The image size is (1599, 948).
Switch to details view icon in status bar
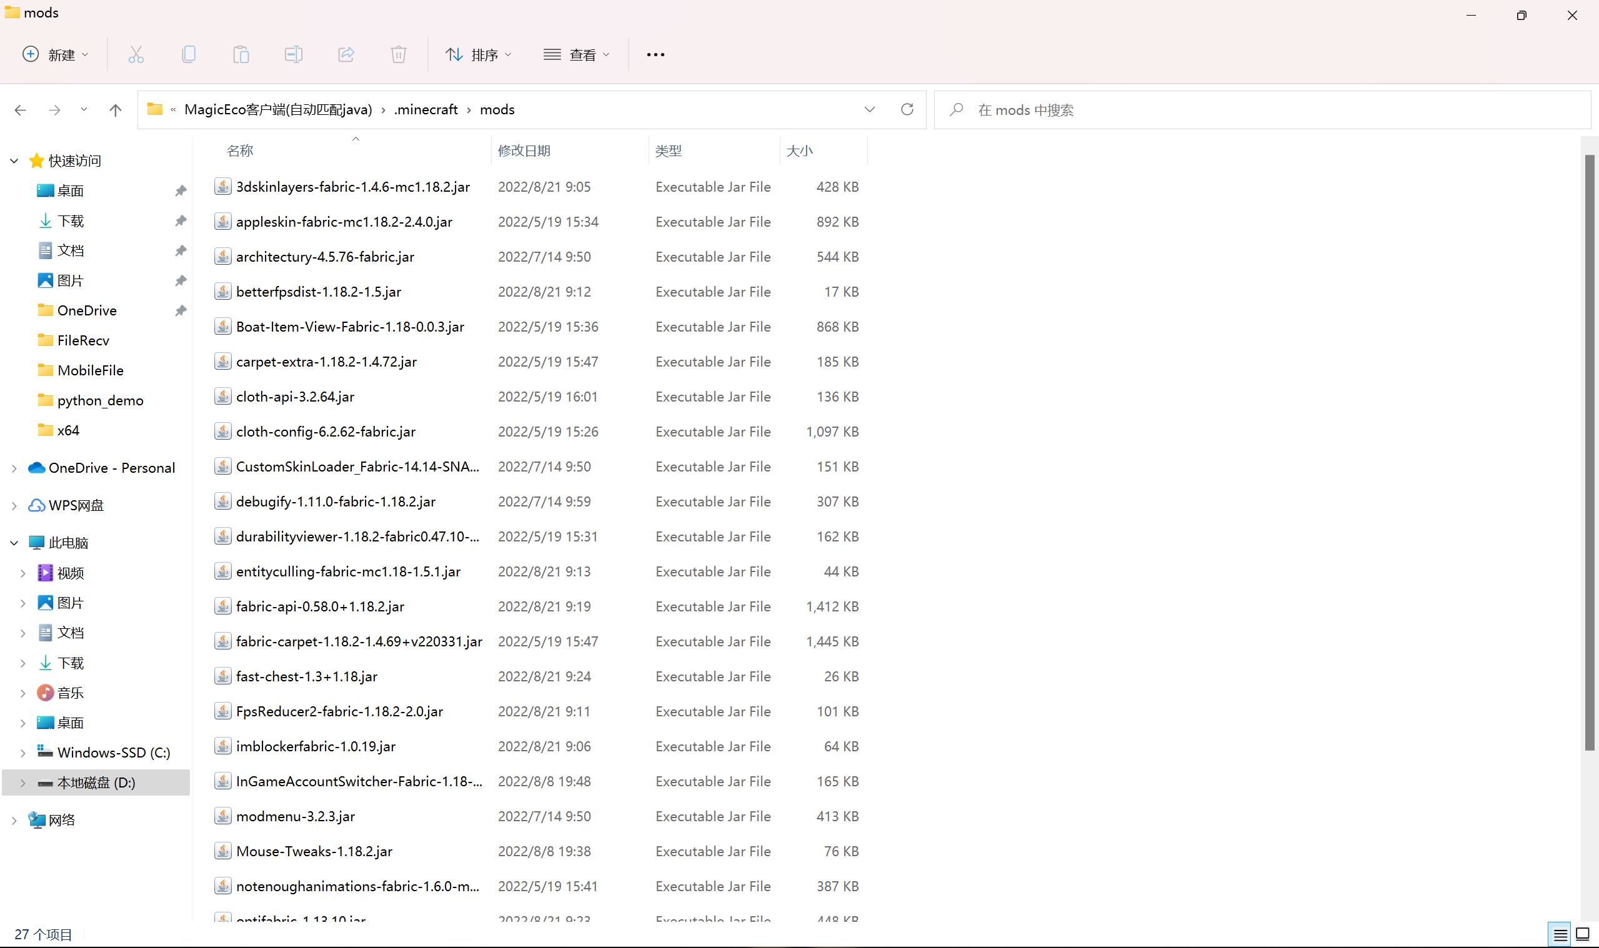tap(1560, 935)
